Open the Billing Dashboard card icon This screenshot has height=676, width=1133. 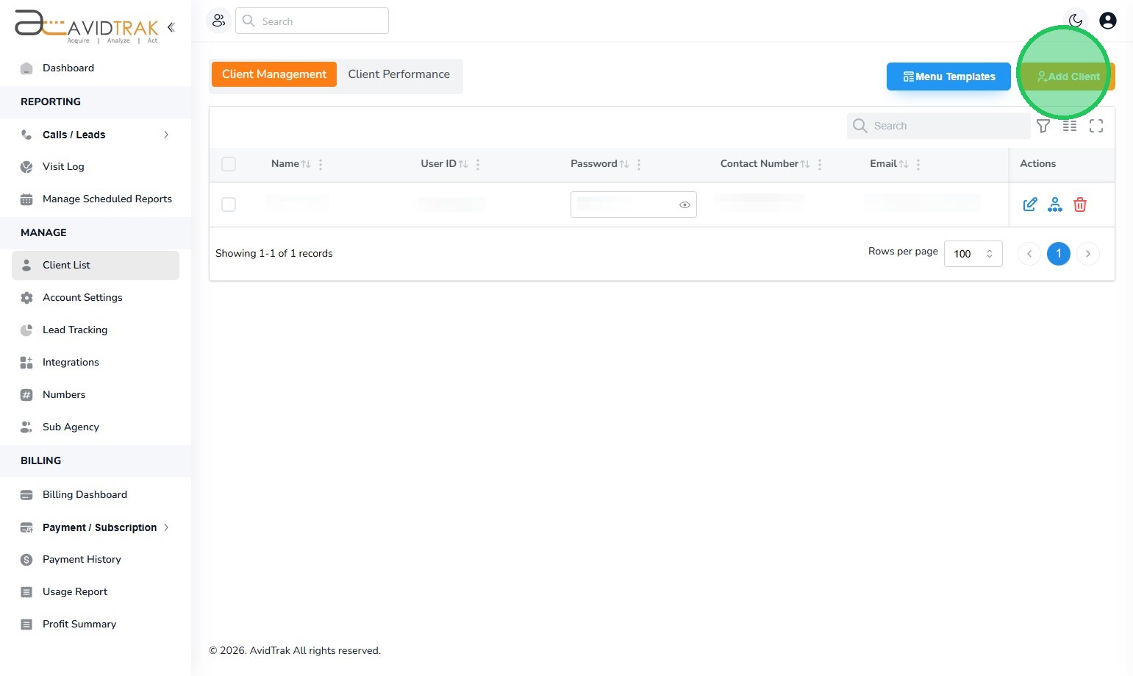pos(26,495)
